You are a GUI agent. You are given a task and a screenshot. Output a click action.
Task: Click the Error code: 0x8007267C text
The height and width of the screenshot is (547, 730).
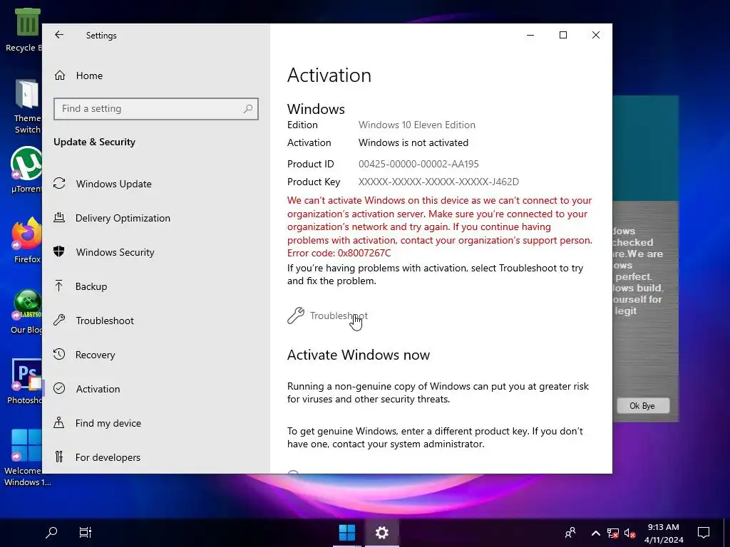pyautogui.click(x=339, y=253)
